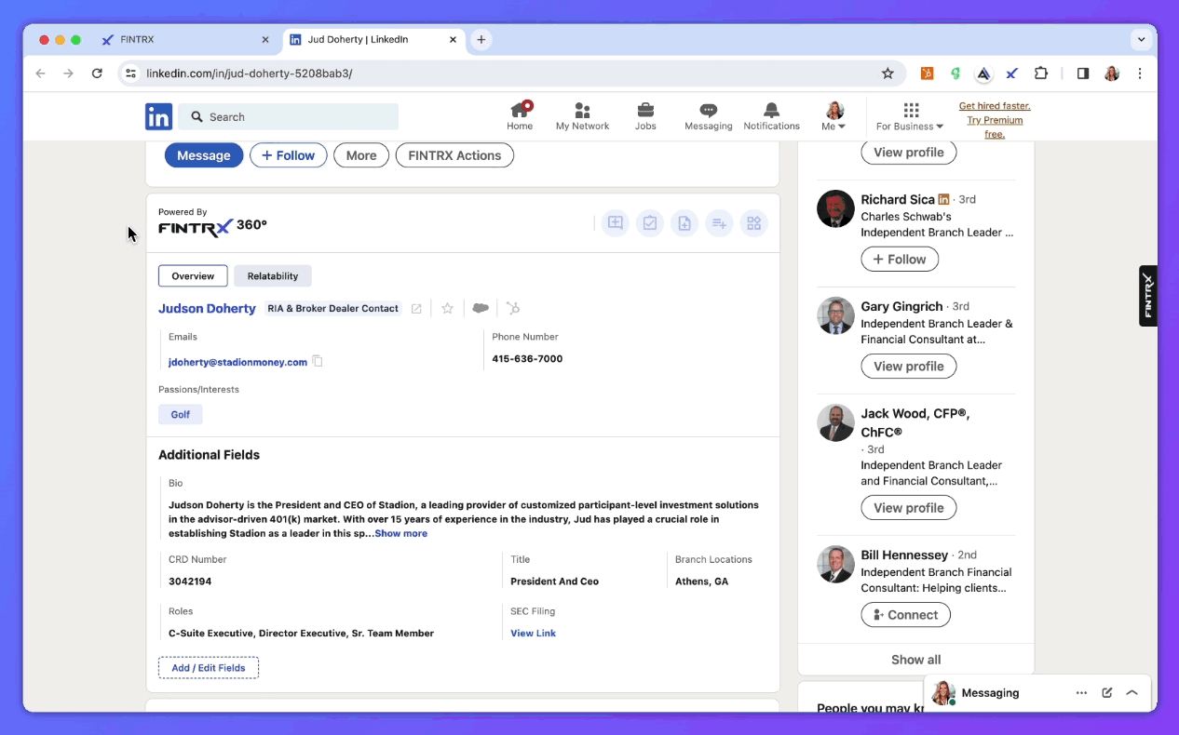Click the Golf interest tag
The width and height of the screenshot is (1179, 735).
click(181, 415)
